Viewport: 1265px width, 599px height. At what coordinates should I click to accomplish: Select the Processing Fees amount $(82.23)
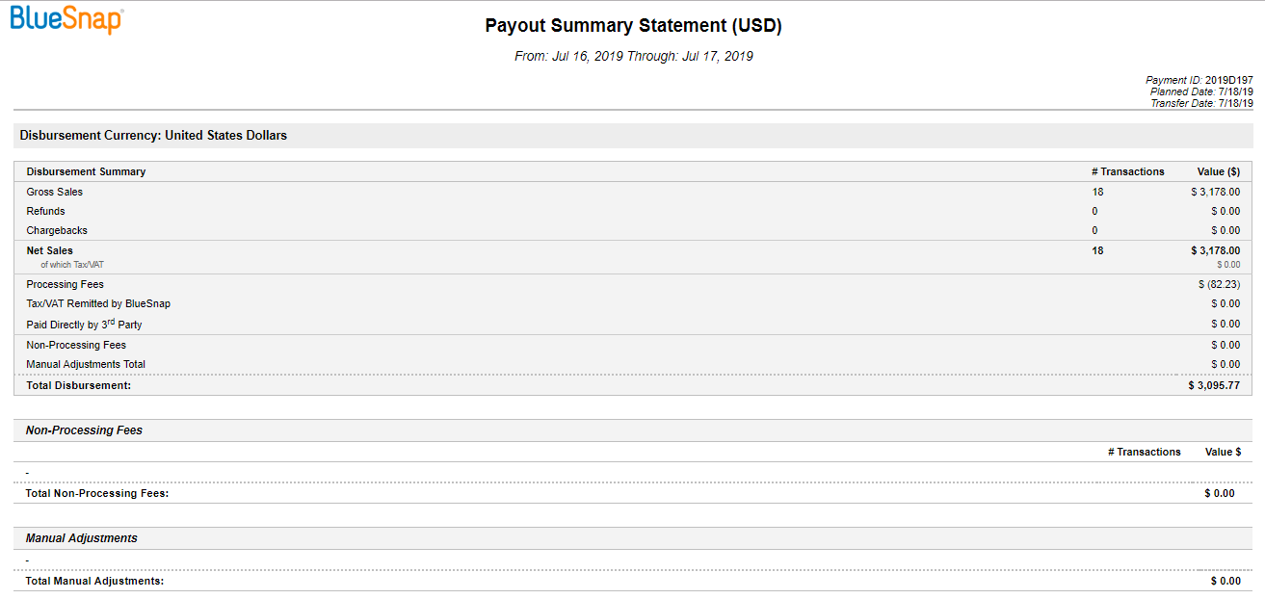point(1219,284)
